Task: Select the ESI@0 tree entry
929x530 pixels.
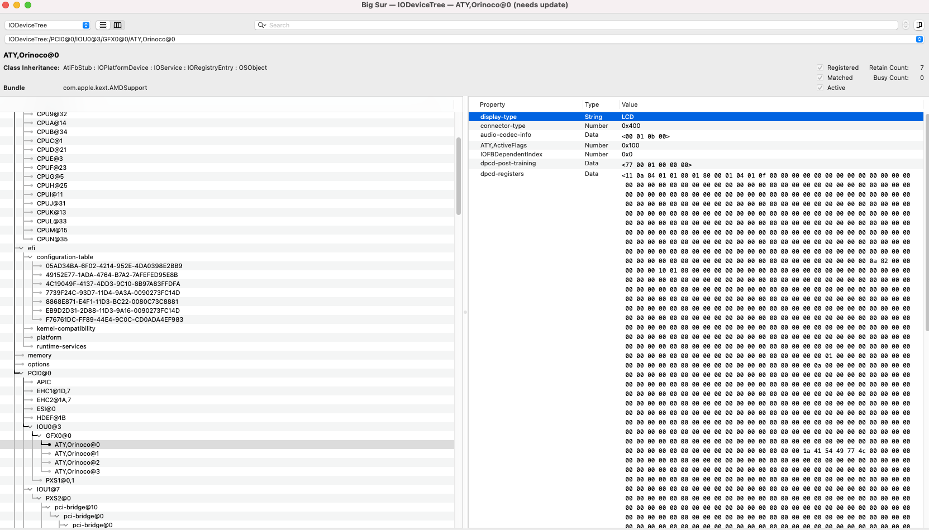Action: click(46, 409)
